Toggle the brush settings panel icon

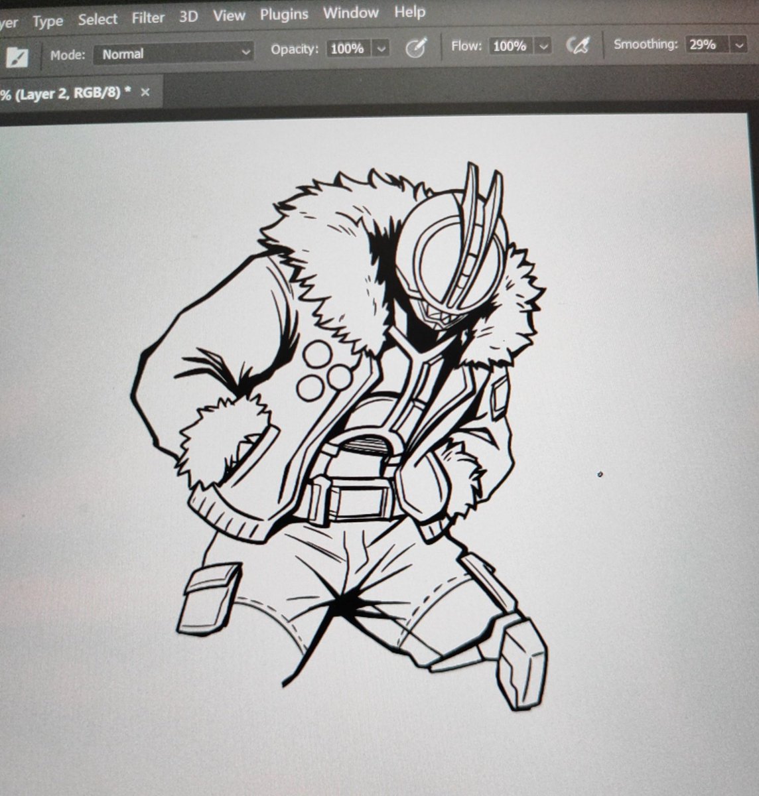coord(16,57)
